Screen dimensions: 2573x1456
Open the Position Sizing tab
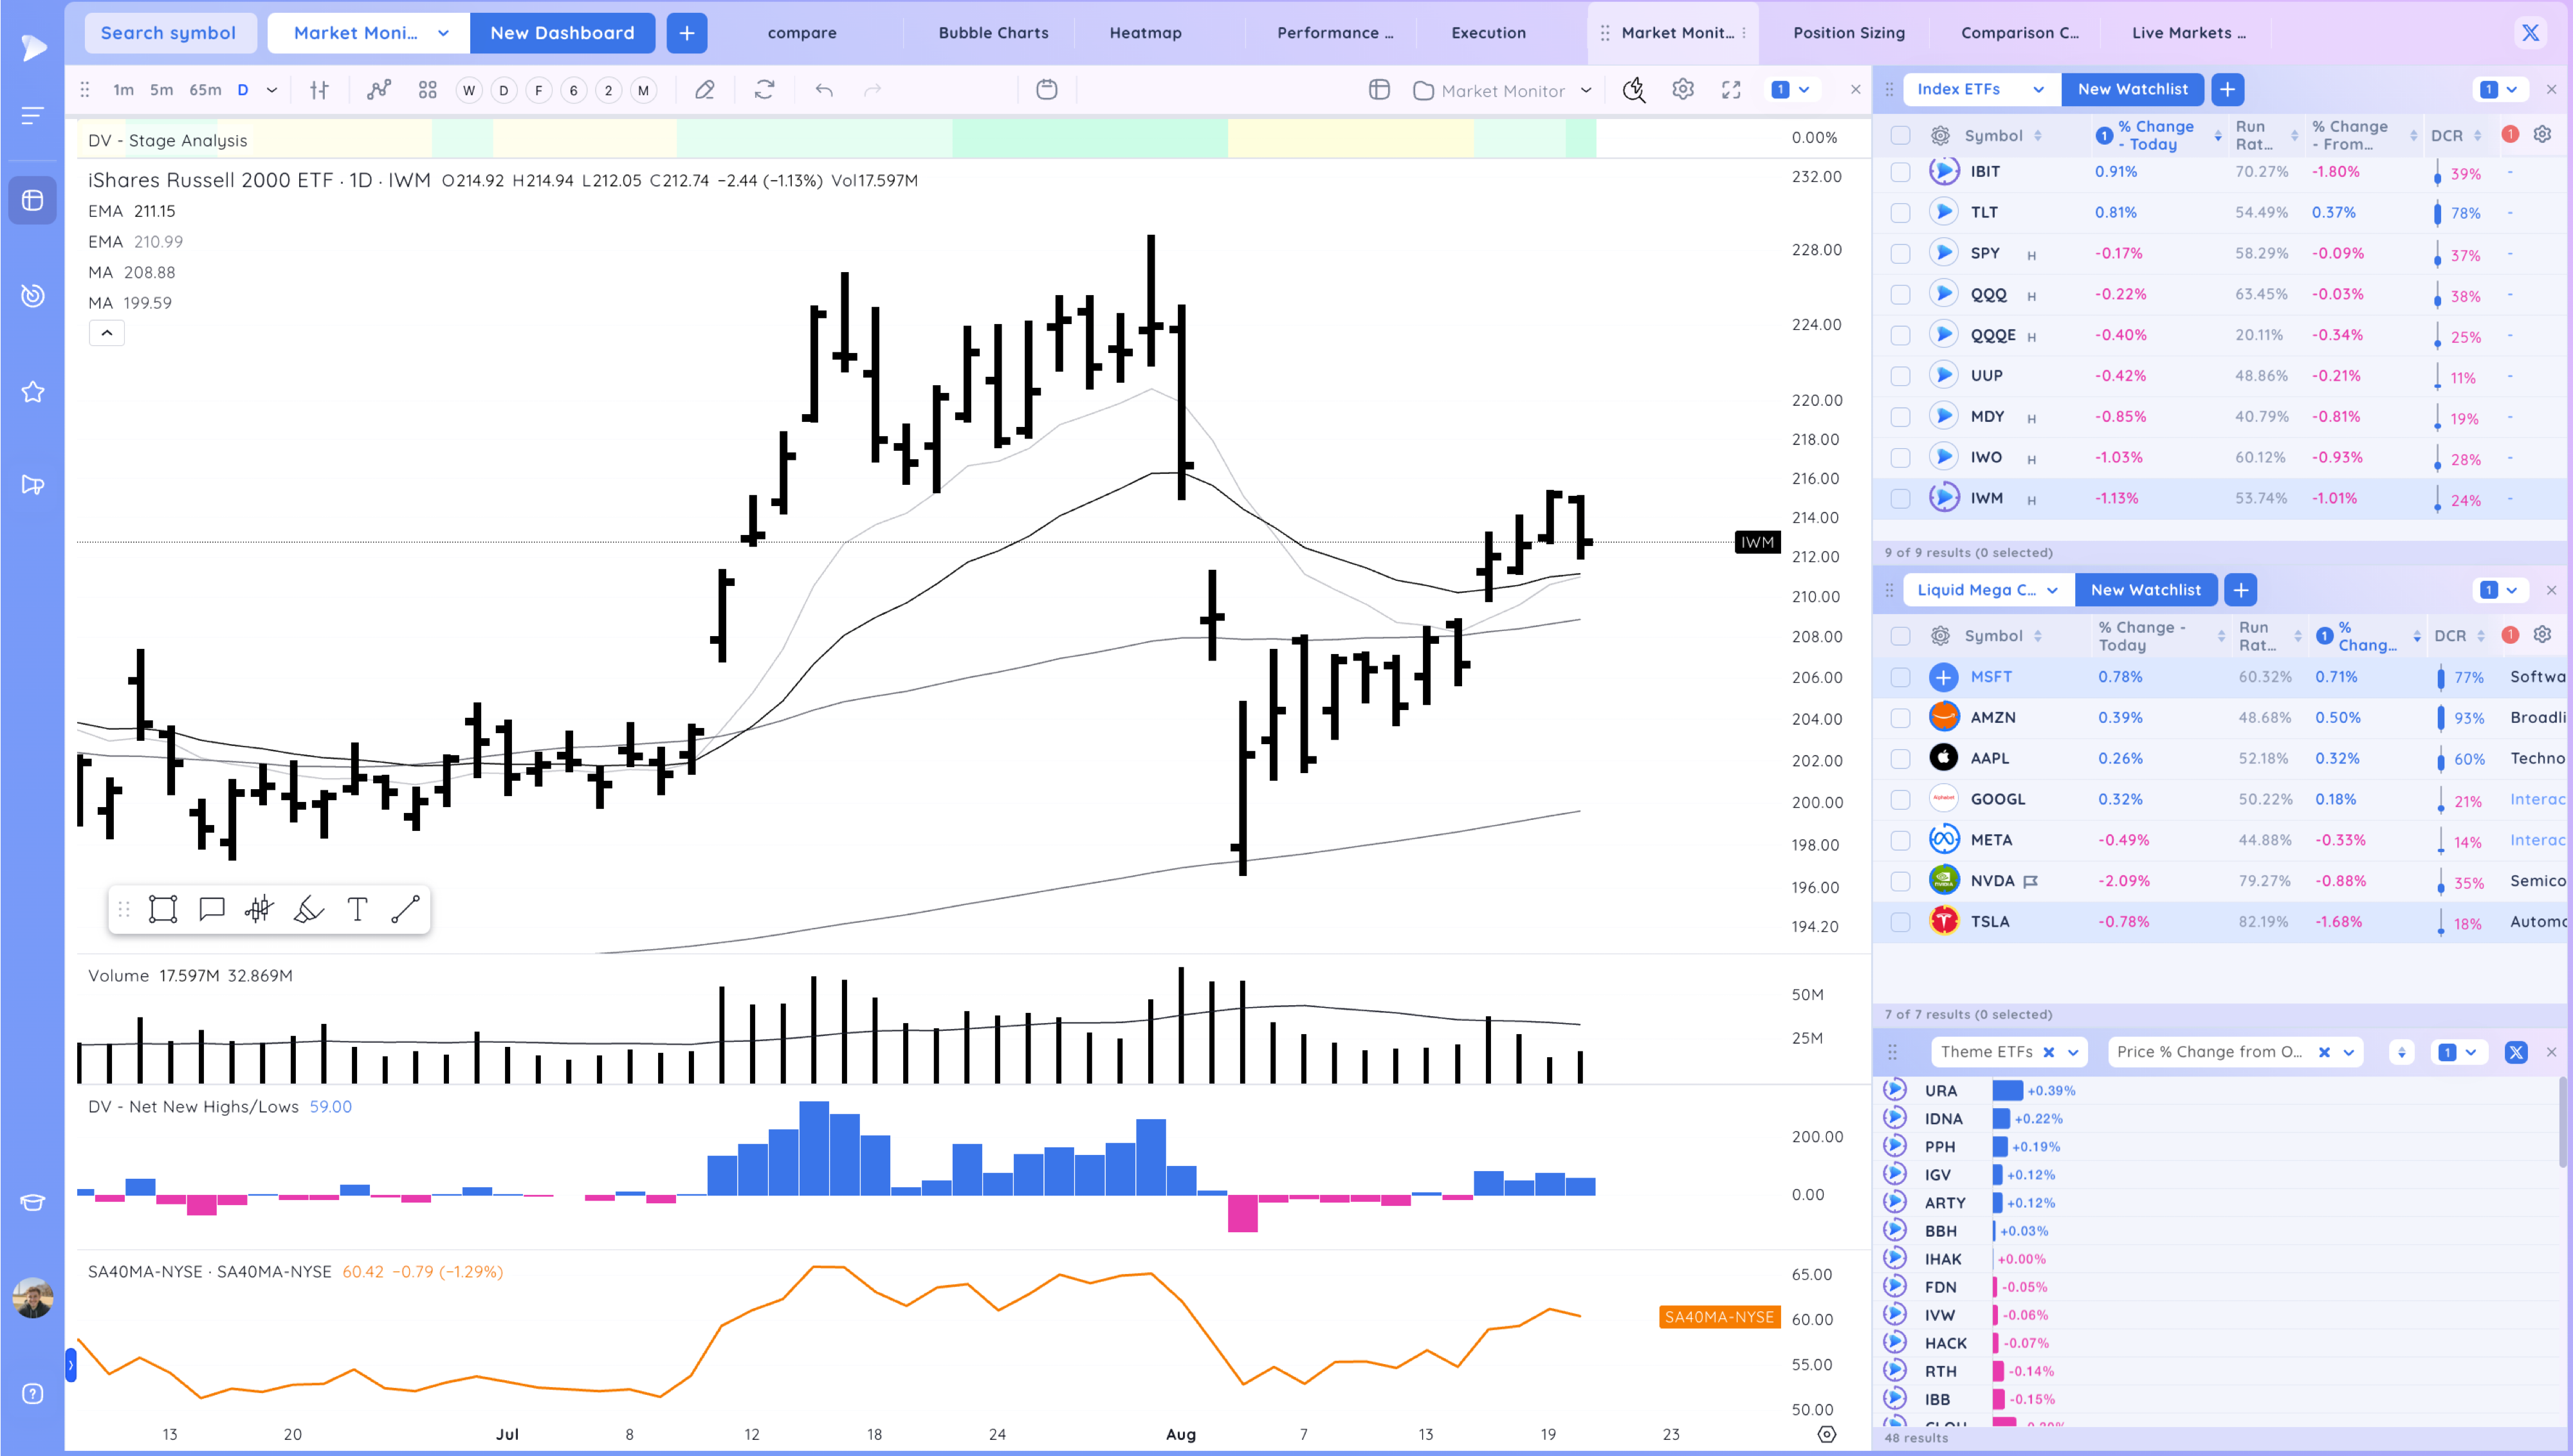coord(1848,33)
